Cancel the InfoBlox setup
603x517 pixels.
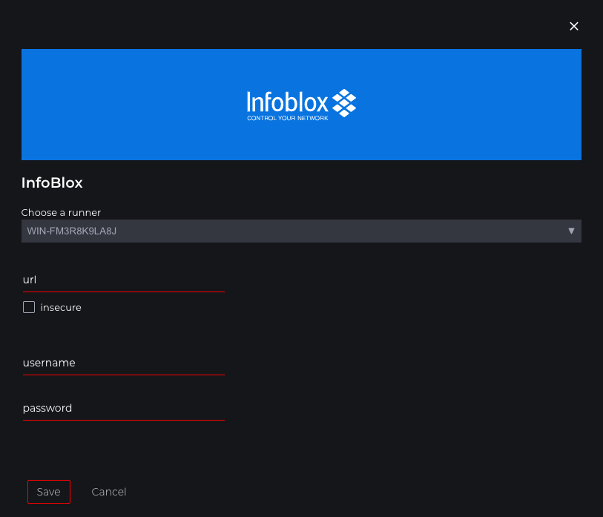[108, 491]
